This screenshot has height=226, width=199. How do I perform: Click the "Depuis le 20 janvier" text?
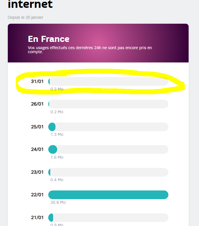[25, 17]
